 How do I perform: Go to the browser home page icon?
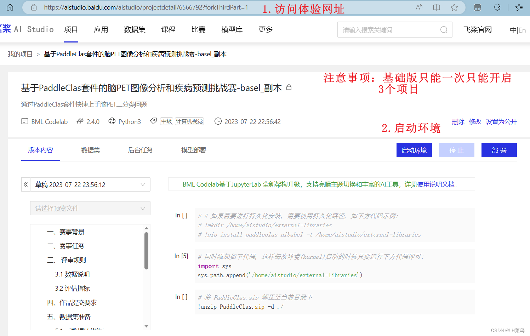click(x=10, y=7)
